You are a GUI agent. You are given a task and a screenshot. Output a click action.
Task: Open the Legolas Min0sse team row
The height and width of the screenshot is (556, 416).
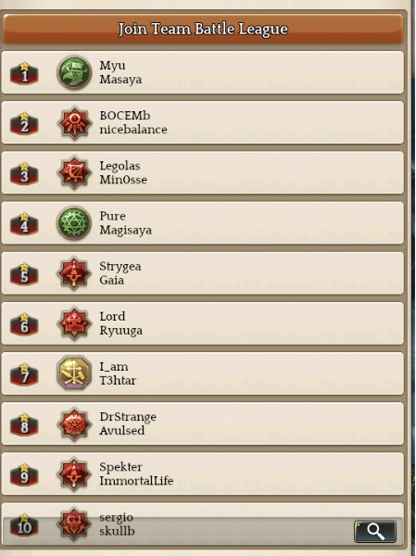click(203, 172)
